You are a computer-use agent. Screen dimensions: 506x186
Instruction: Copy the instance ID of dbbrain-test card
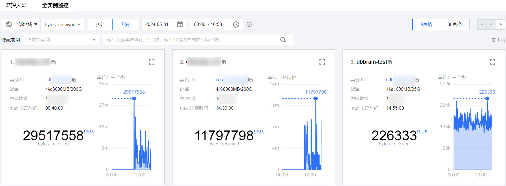point(417,80)
